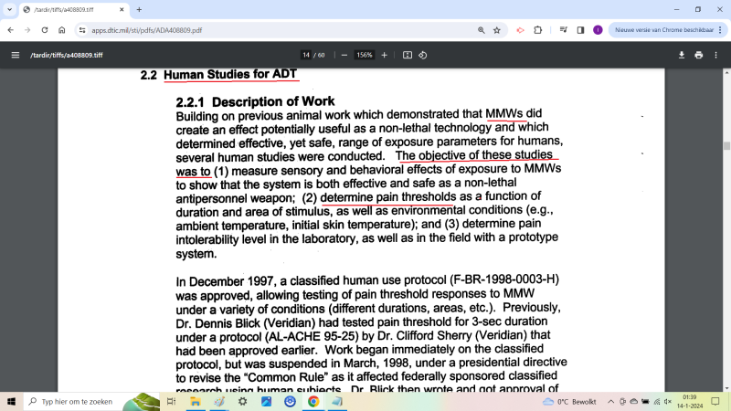Toggle the PDF sidebar hamburger menu
Viewport: 731px width, 411px height.
pos(16,55)
